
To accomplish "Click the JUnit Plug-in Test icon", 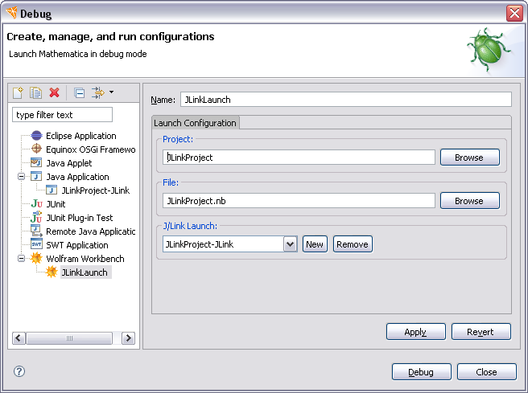I will [x=36, y=217].
